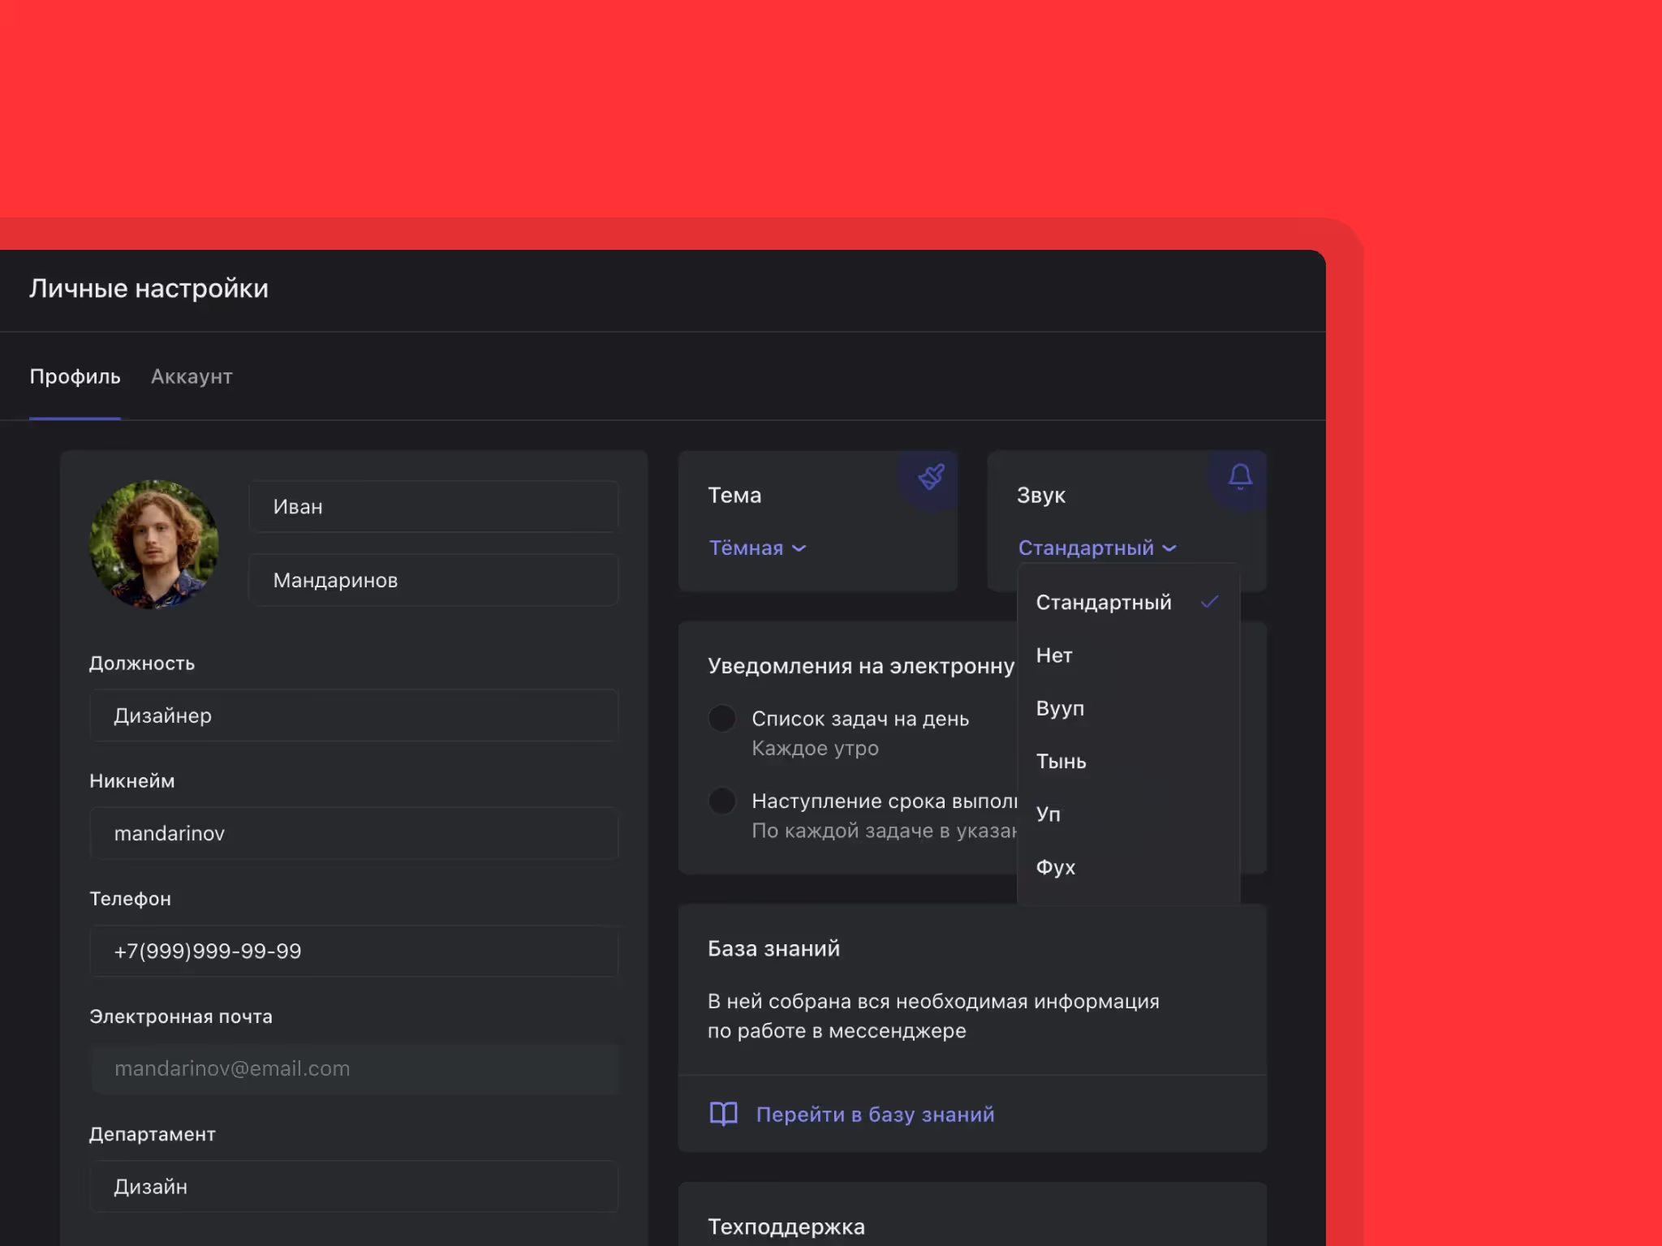Click the Телефон number input field
The image size is (1662, 1246).
(354, 951)
